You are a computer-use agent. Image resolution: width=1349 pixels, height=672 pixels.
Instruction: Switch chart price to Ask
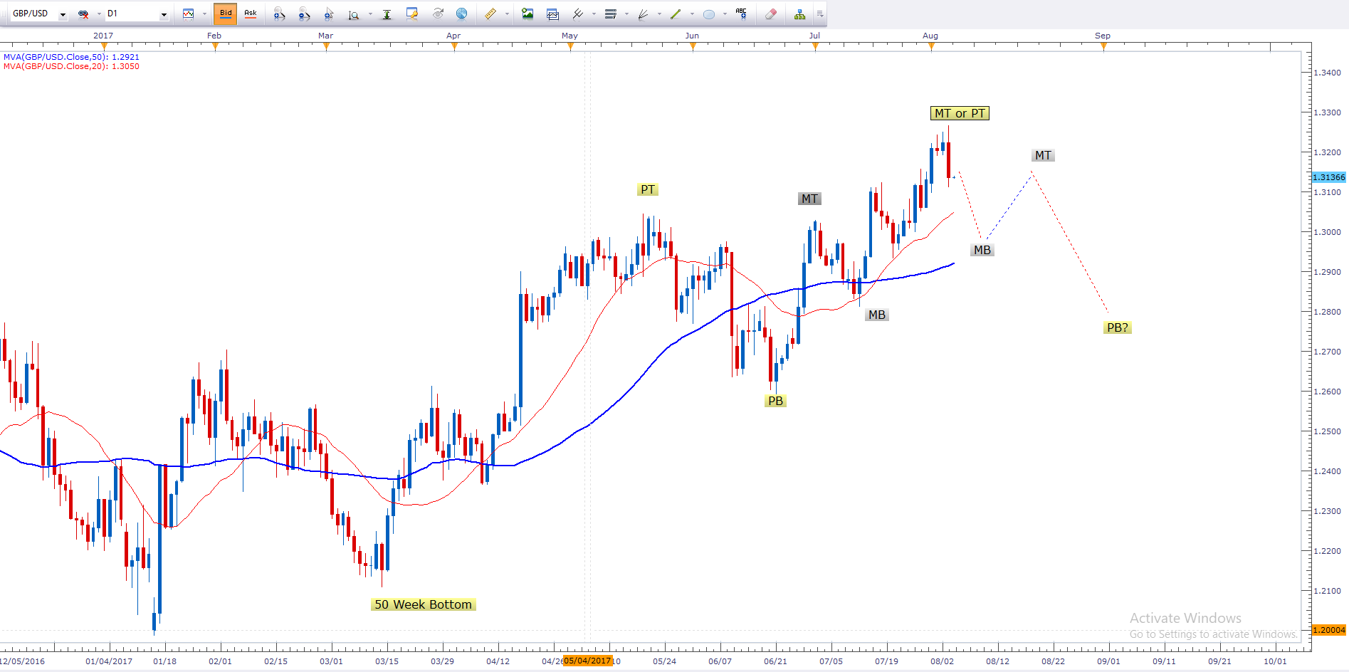pos(251,14)
